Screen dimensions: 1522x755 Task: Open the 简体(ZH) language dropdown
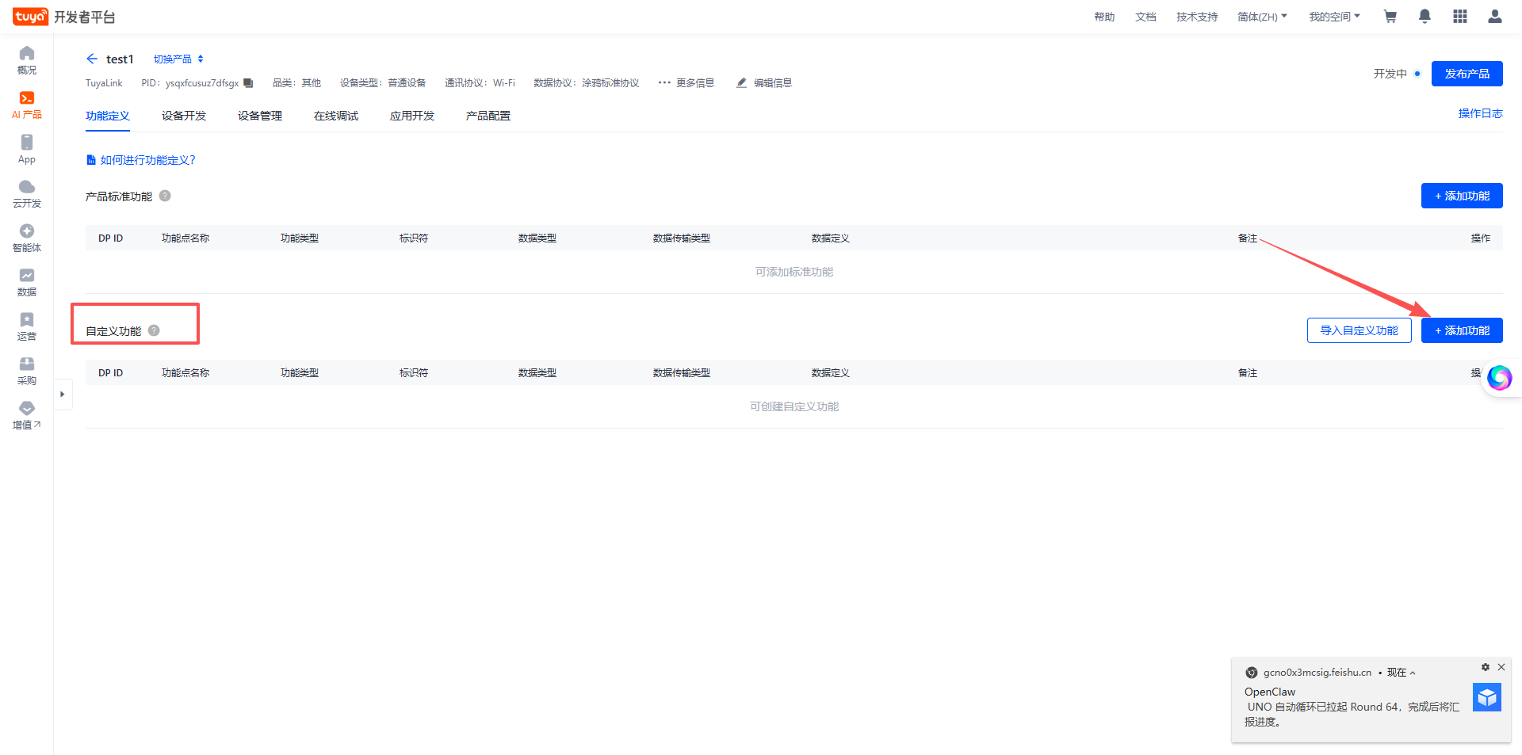click(1262, 17)
